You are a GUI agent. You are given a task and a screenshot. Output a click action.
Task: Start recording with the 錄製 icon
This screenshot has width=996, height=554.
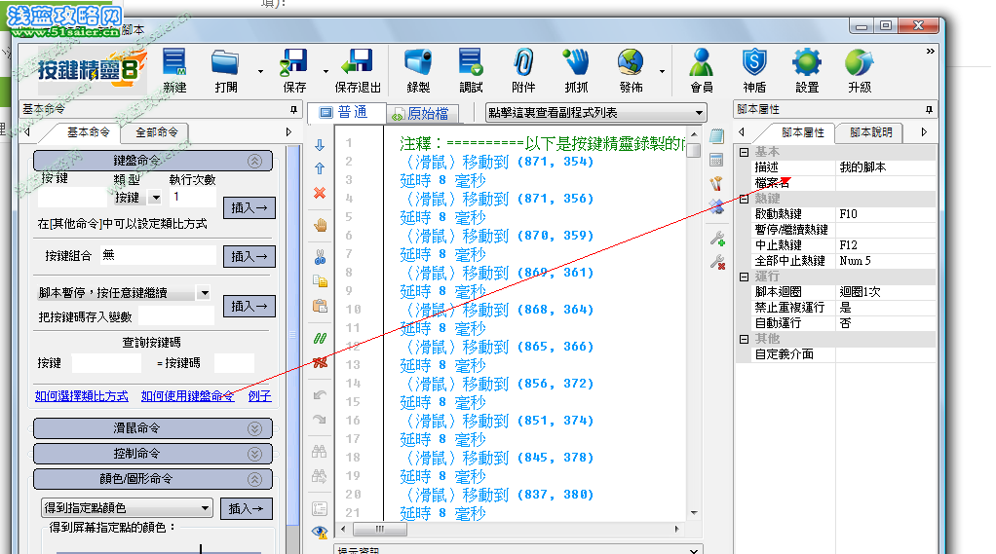tap(418, 70)
